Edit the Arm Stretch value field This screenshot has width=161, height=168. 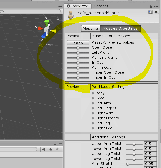150,164
